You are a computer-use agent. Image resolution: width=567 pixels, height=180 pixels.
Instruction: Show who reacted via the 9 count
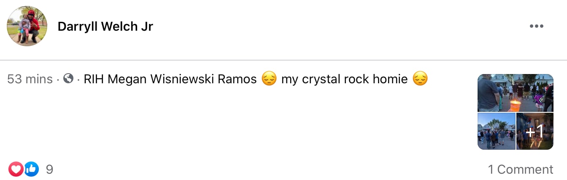[49, 169]
